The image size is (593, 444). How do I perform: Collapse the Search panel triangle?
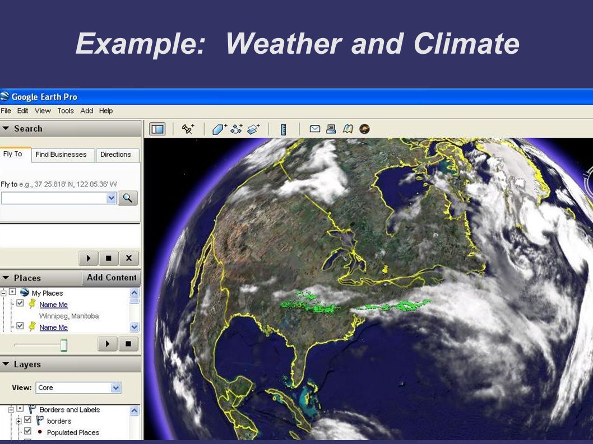[x=6, y=128]
